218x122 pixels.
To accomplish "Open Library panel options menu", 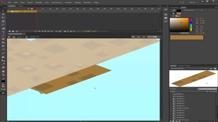I will click(x=216, y=66).
